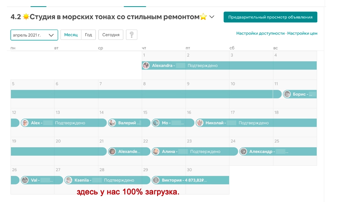Switch to Год calendar view

pyautogui.click(x=89, y=35)
